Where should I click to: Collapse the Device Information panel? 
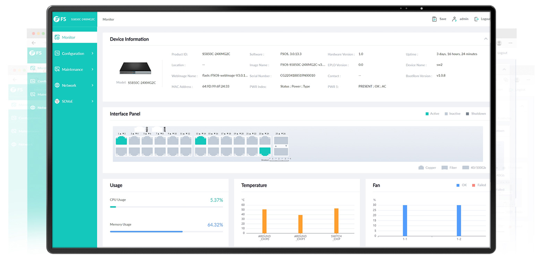click(486, 39)
